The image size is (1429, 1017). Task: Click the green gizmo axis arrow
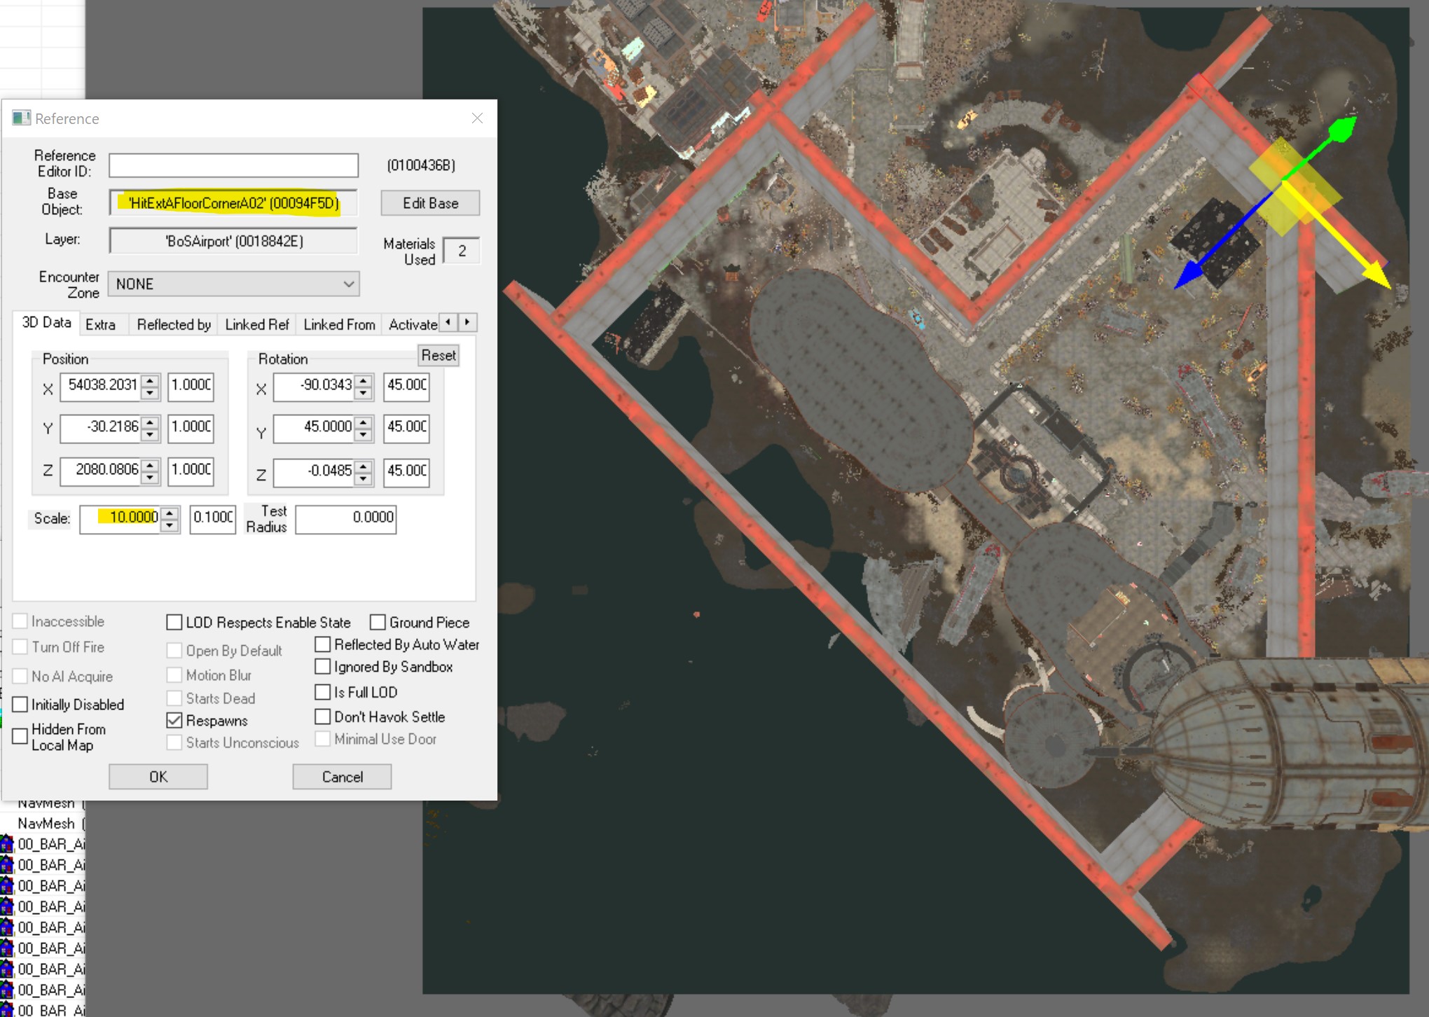pyautogui.click(x=1341, y=130)
